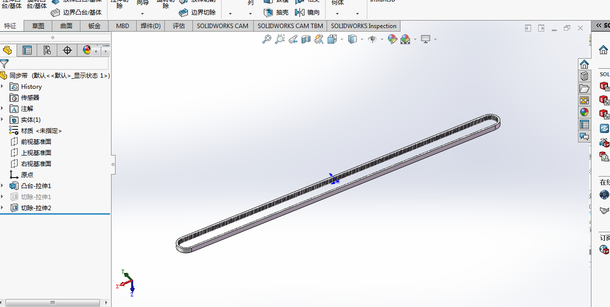The width and height of the screenshot is (610, 307).
Task: Switch to the ConfigurationManager tab icon
Action: point(47,50)
